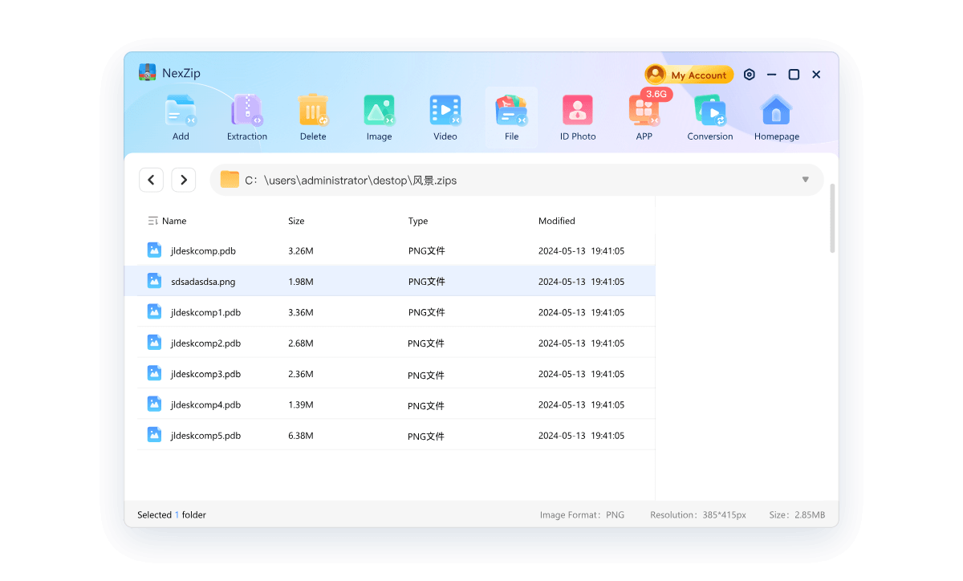
Task: Select file sdsadasdsa.png
Action: [389, 281]
